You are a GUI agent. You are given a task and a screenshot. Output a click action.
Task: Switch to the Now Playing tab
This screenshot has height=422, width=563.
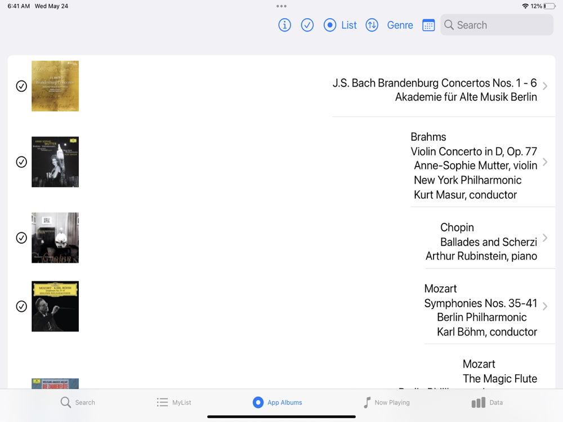pyautogui.click(x=386, y=403)
